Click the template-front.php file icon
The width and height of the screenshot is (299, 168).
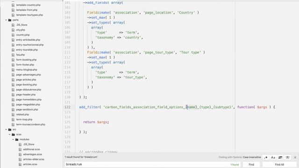coord(13,10)
